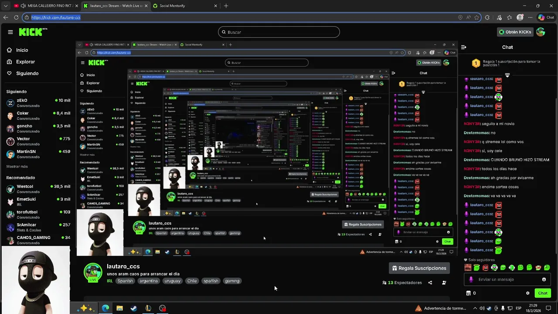Open League of Legends taskbar icon
Image resolution: width=558 pixels, height=314 pixels.
[x=148, y=308]
